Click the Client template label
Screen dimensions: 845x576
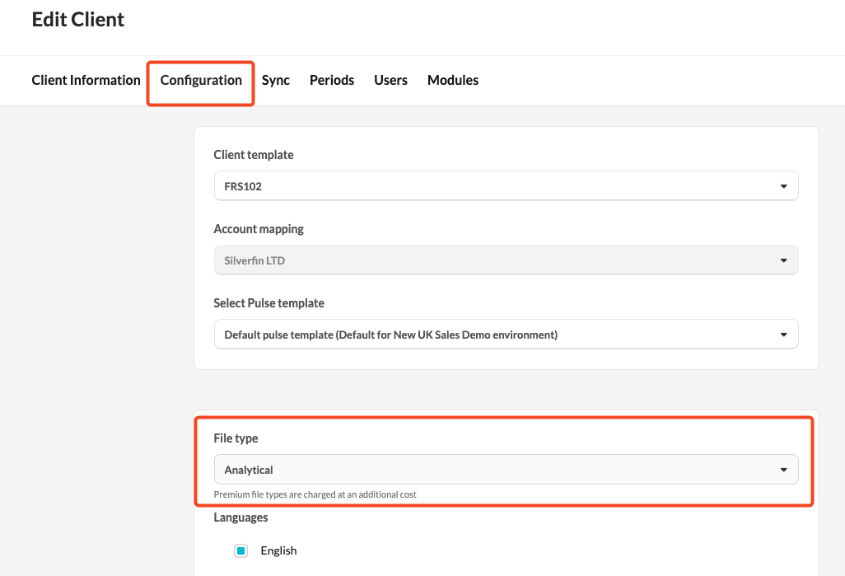(x=254, y=155)
